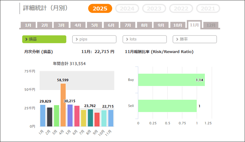Show the pips analysis view
The width and height of the screenshot is (245, 142).
coord(94,39)
